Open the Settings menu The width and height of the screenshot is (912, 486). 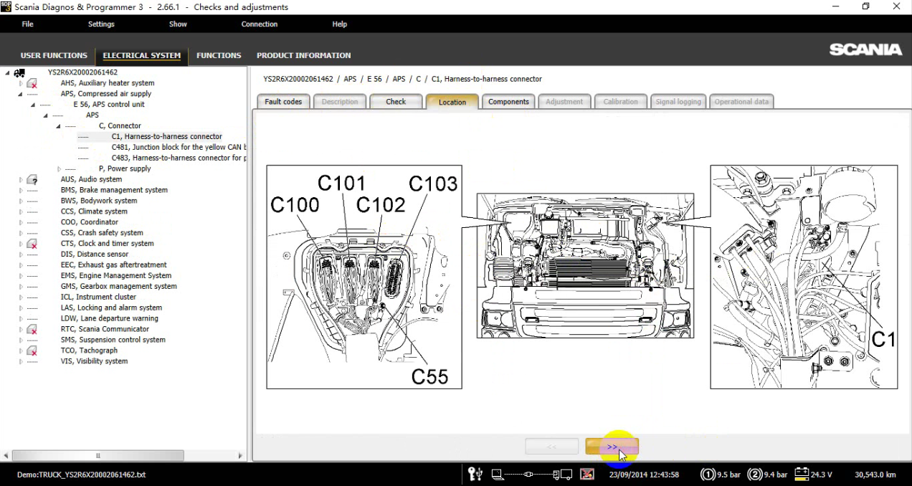pos(101,24)
